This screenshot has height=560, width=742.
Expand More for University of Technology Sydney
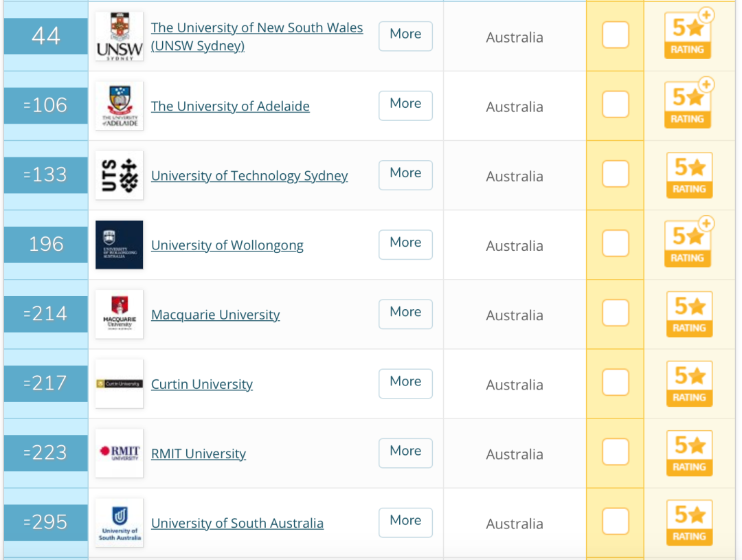[x=405, y=175]
